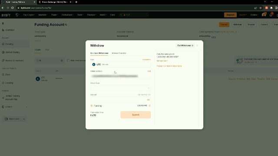Open the Markets menu
The width and height of the screenshot is (278, 156).
pos(43,15)
